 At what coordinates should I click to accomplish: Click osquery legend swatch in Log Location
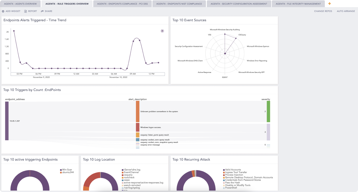coord(122,175)
